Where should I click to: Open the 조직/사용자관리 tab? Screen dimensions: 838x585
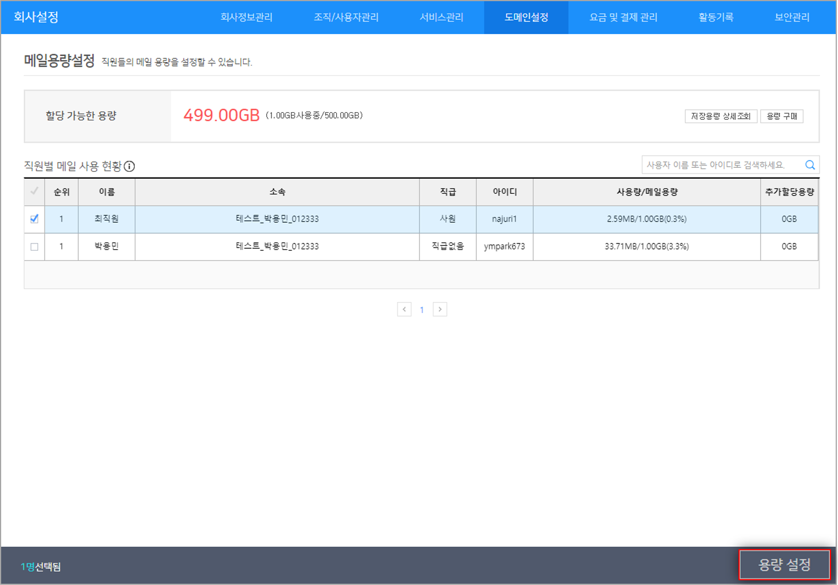point(346,17)
